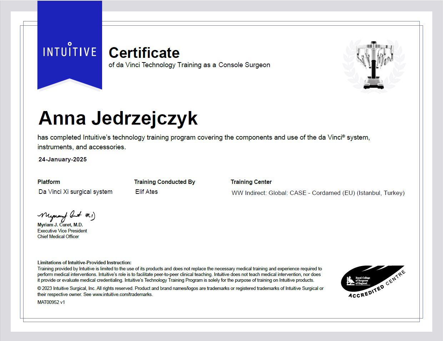Select the 'Certificate' heading
Viewport: 443px width, 341px height.
tap(144, 53)
